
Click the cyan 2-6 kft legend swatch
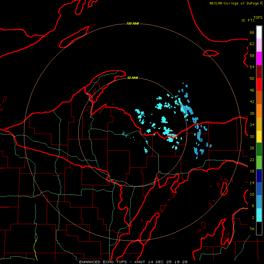259,215
